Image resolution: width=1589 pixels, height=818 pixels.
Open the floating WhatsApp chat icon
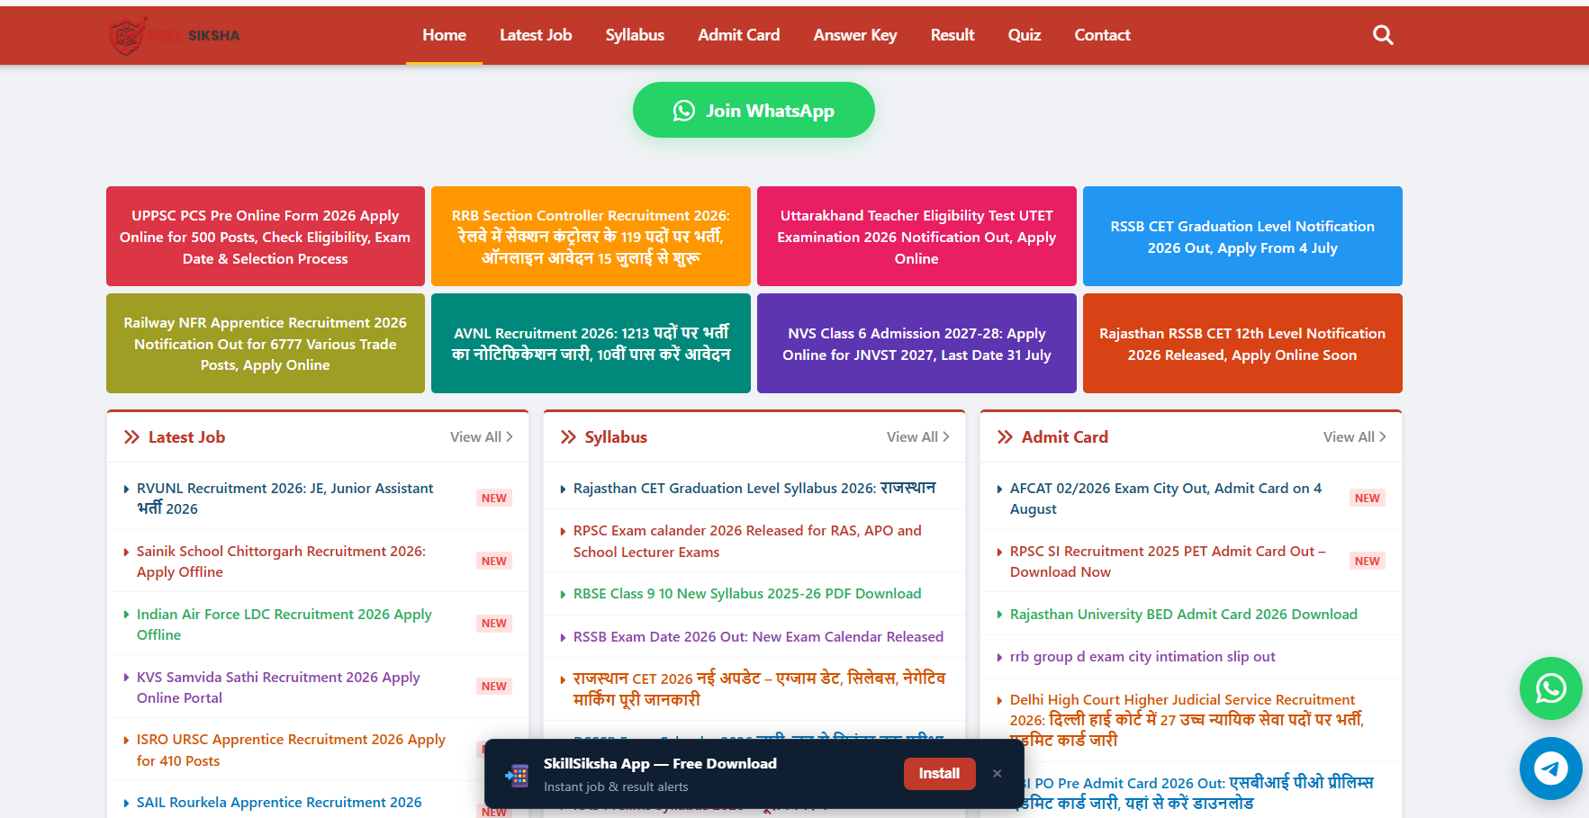[x=1550, y=688]
